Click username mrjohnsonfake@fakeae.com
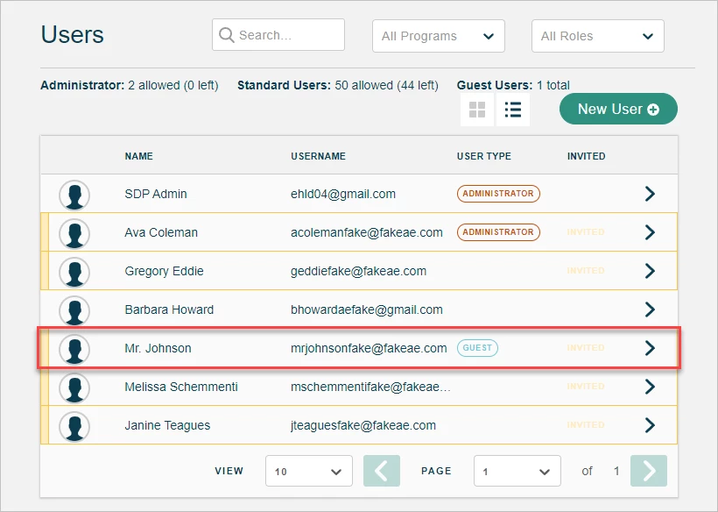 (369, 348)
